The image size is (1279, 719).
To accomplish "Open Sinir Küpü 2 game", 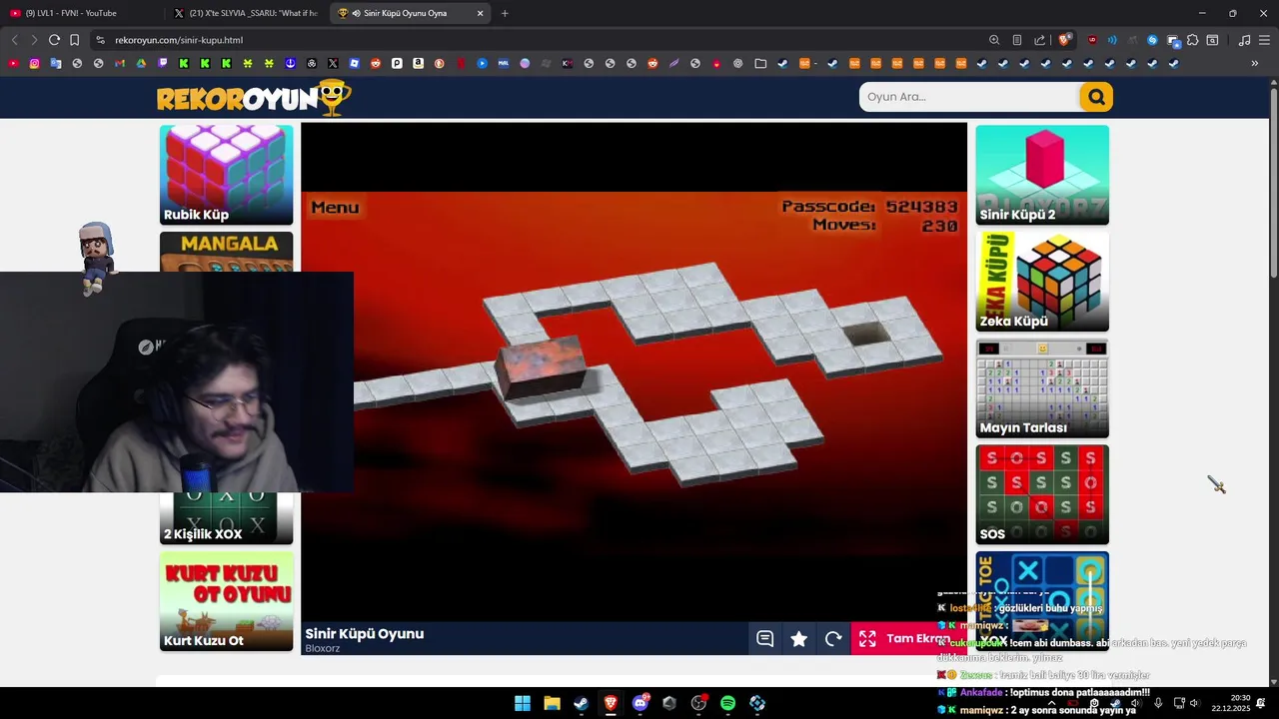I will click(x=1042, y=175).
